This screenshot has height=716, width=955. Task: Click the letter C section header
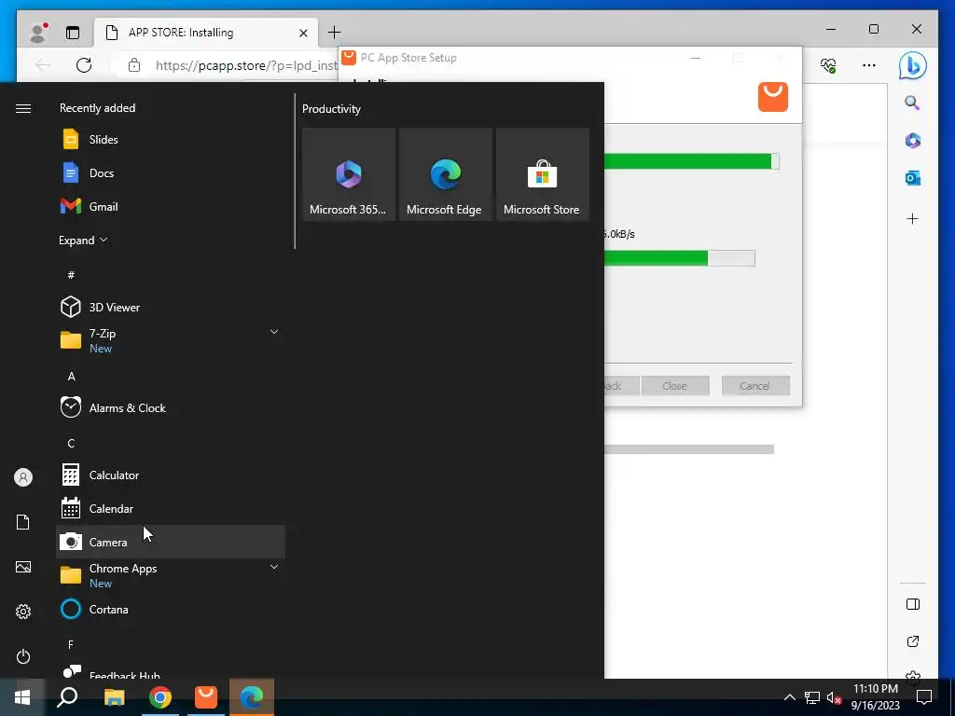[71, 443]
